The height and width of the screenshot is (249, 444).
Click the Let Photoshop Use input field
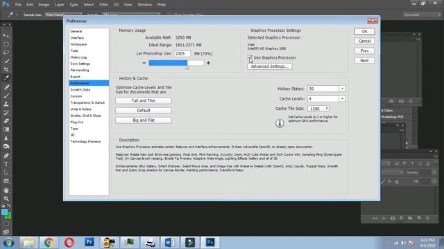click(182, 54)
